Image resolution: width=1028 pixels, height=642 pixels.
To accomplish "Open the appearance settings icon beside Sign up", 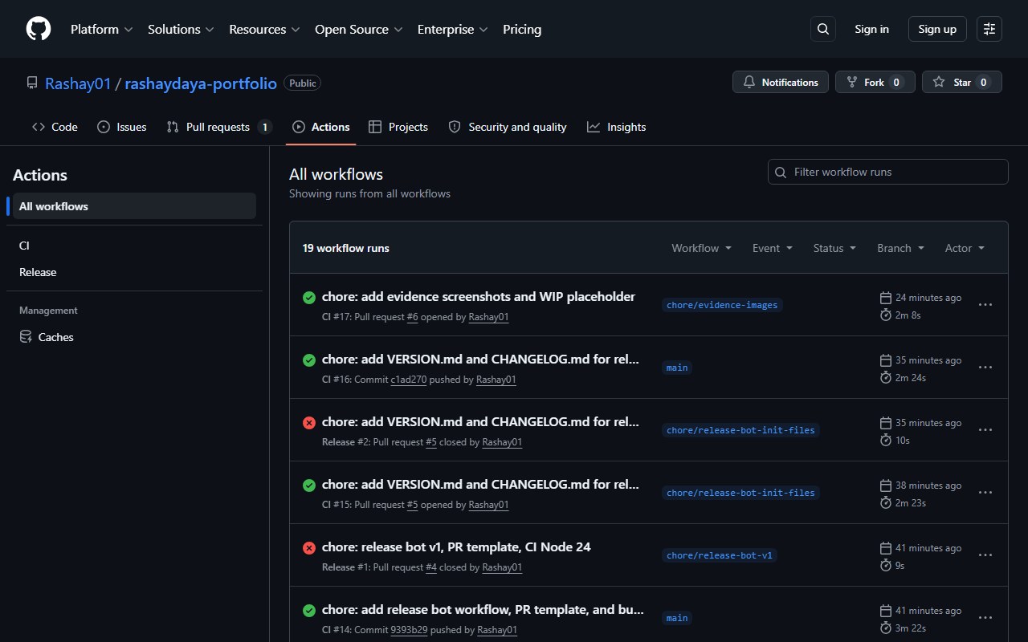I will coord(989,29).
